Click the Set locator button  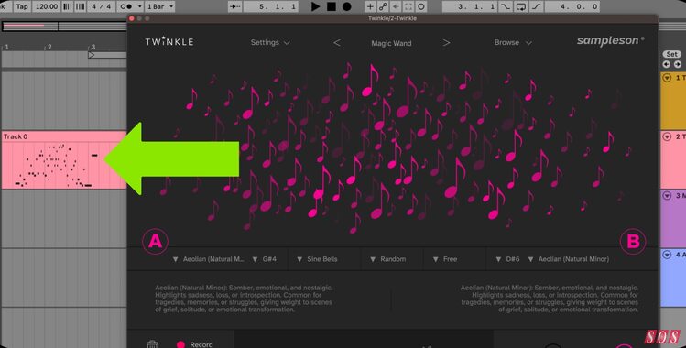pyautogui.click(x=671, y=54)
